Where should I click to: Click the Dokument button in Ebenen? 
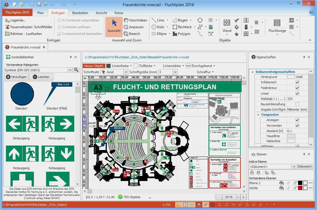pos(305,167)
